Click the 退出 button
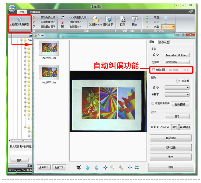The width and height of the screenshot is (201, 183). pos(171,157)
